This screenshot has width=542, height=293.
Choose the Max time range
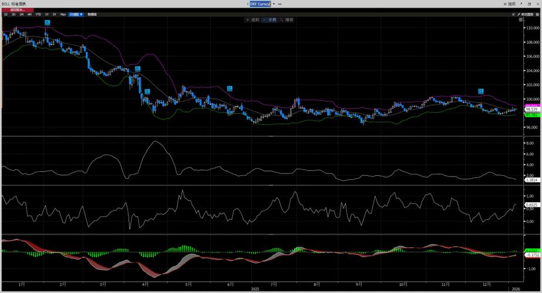(x=63, y=14)
